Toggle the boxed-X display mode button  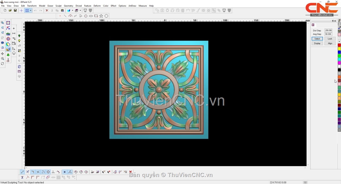[x=27, y=10]
